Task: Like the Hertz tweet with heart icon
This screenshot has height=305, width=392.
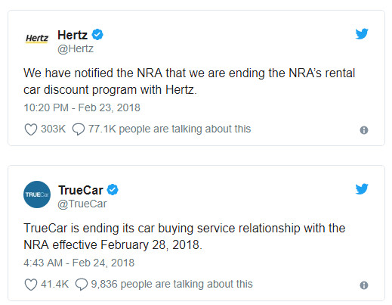Action: pos(31,129)
